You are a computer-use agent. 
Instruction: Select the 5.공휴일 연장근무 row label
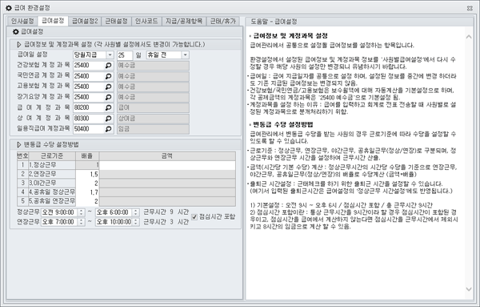pyautogui.click(x=52, y=201)
